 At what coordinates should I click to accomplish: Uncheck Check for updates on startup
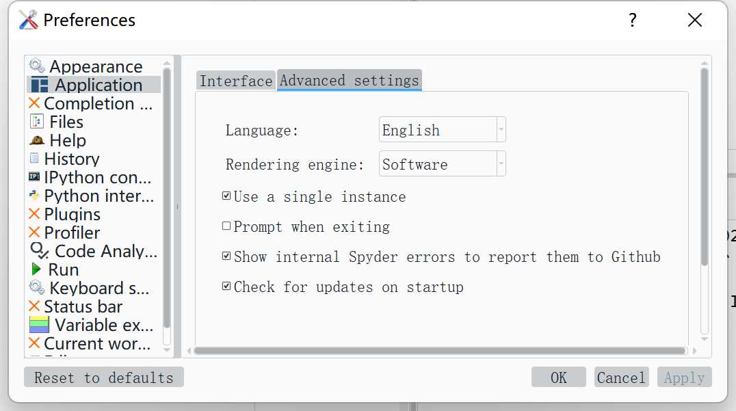(x=226, y=287)
